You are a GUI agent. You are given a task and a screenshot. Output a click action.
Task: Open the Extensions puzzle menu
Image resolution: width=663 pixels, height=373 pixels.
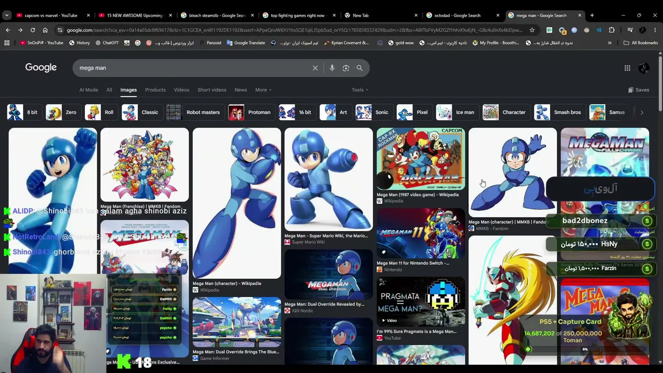tap(612, 30)
